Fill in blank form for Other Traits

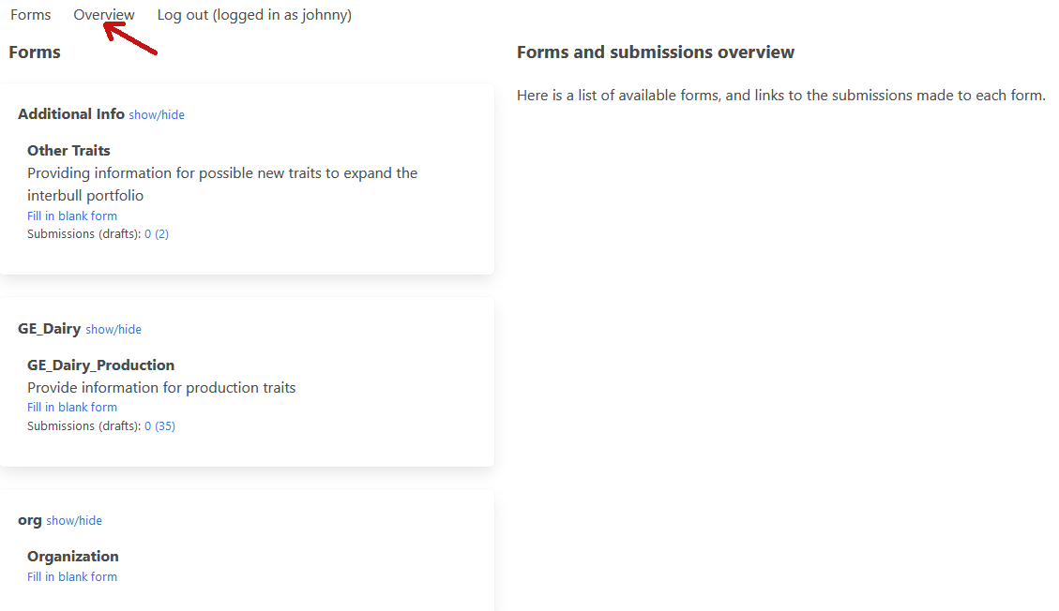click(x=72, y=216)
